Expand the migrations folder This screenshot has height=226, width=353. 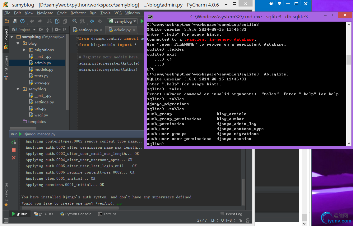(x=24, y=50)
